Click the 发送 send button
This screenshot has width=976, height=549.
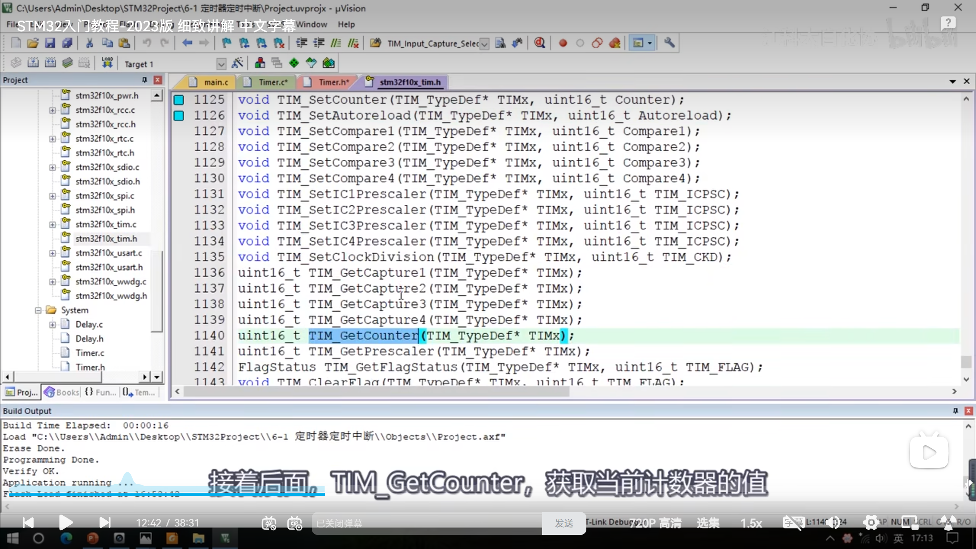point(563,523)
